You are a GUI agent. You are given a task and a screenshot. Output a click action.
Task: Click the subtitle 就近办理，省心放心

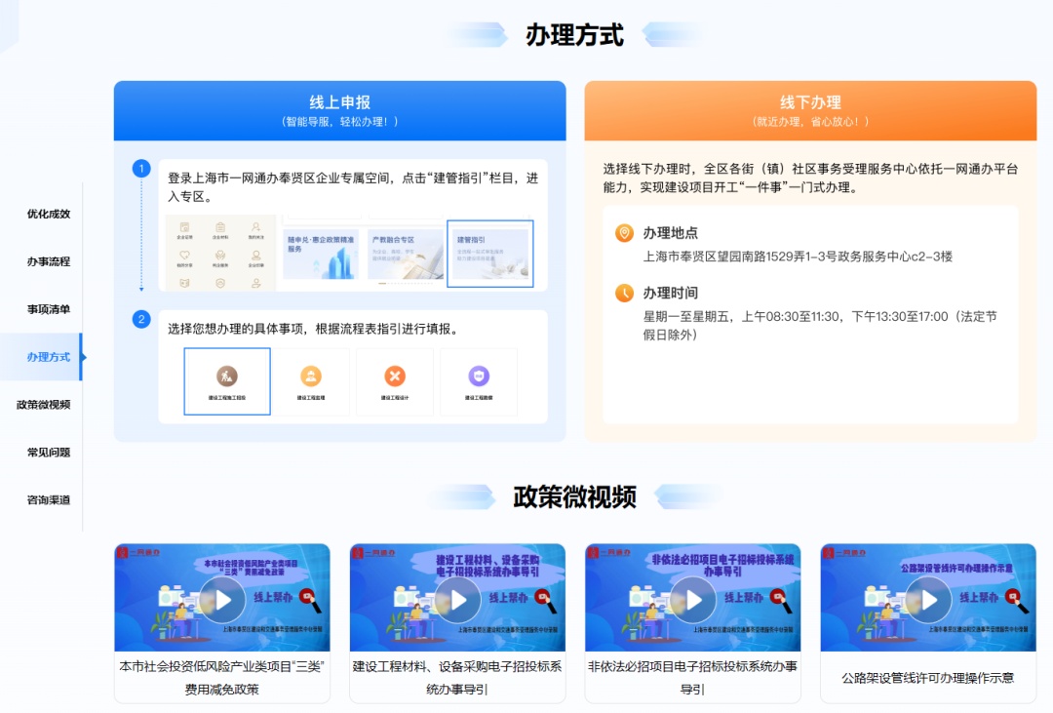tap(810, 122)
